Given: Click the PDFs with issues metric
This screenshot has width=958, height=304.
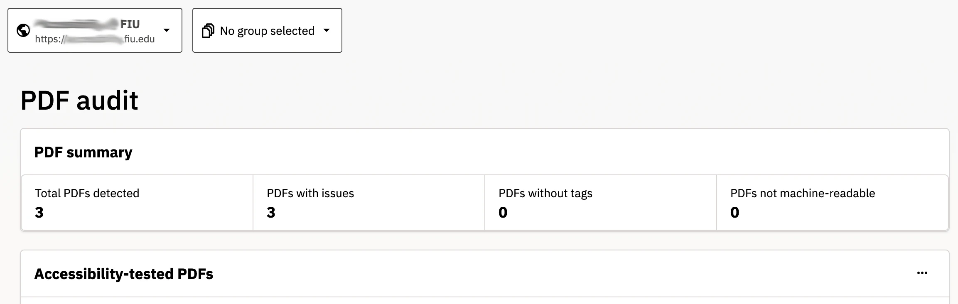Looking at the screenshot, I should (x=368, y=202).
